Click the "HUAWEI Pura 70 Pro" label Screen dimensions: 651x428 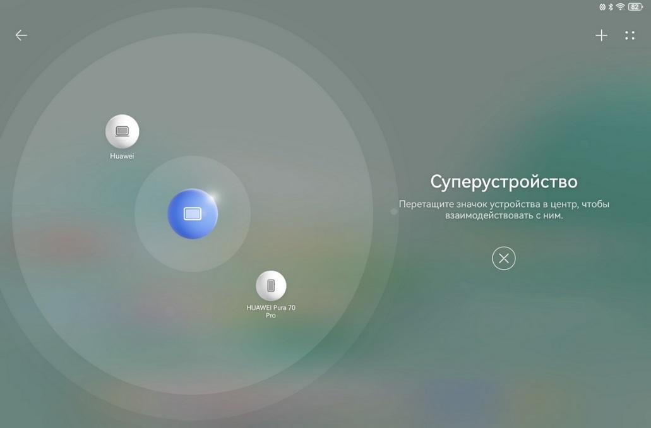271,311
